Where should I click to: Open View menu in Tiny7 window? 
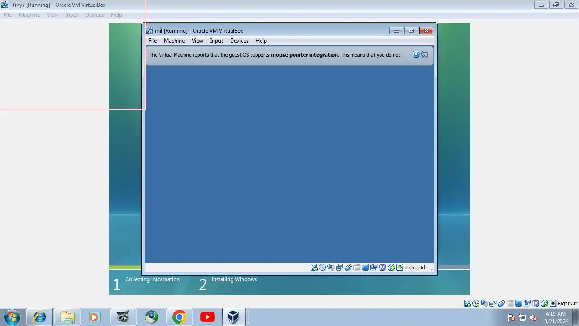point(52,15)
